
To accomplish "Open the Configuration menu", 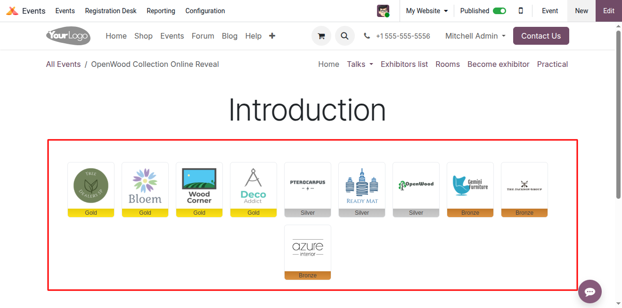I will [205, 11].
